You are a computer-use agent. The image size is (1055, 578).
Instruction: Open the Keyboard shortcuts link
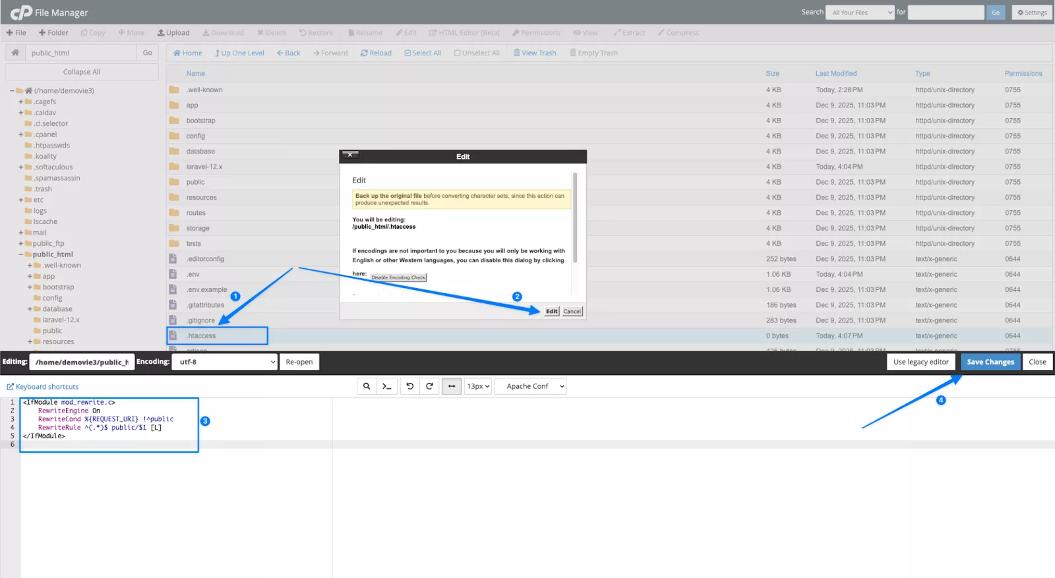(x=43, y=387)
